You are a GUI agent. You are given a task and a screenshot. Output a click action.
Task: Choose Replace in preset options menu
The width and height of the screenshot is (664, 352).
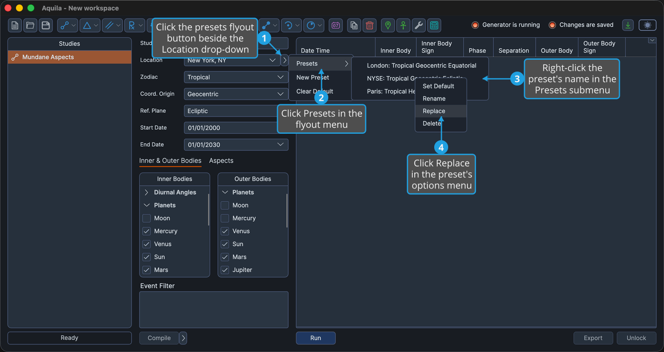pyautogui.click(x=441, y=111)
